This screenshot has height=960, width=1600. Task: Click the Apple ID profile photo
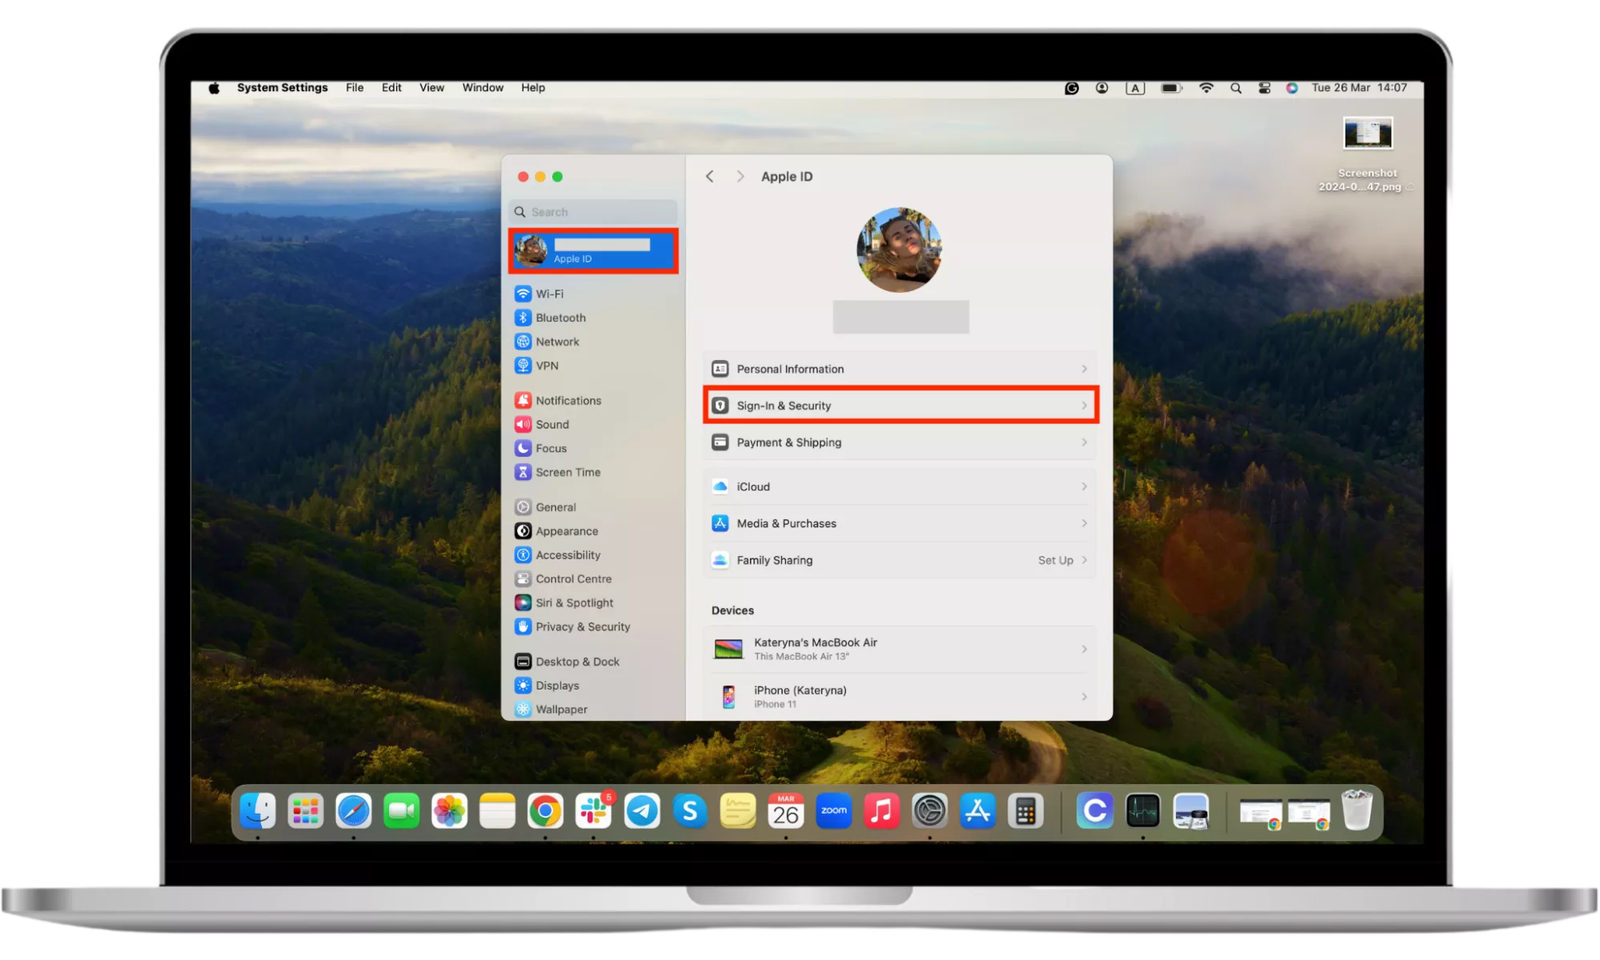[x=899, y=250]
